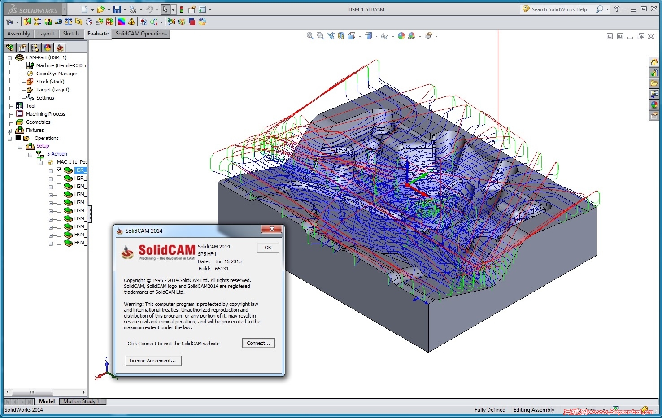Check the unchecked HSR operation checkbox

click(x=59, y=178)
